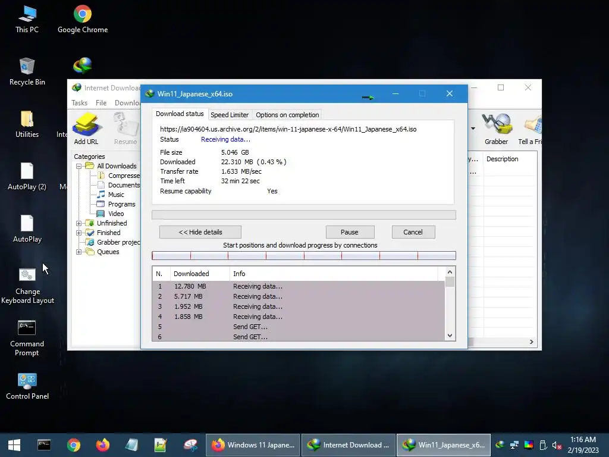The width and height of the screenshot is (609, 457).
Task: Select Video category in tree
Action: (x=111, y=214)
